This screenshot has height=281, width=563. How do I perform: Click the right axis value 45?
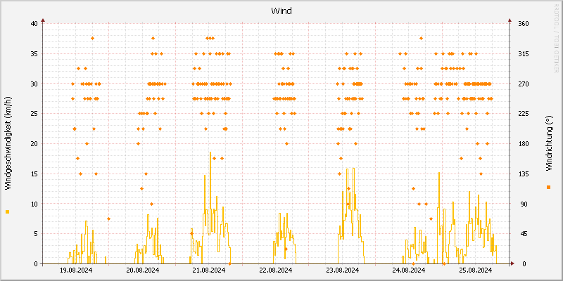523,234
